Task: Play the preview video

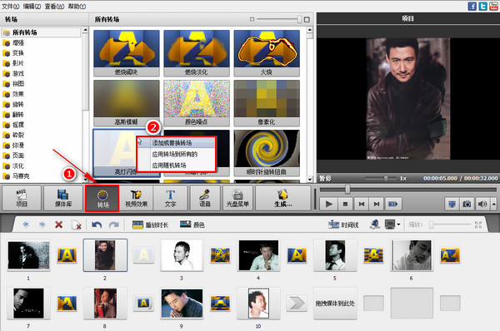Action: pos(329,204)
